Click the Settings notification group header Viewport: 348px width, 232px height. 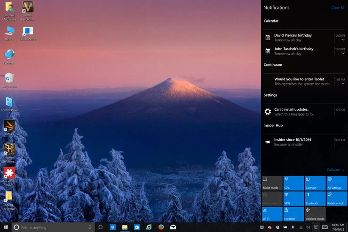[270, 95]
